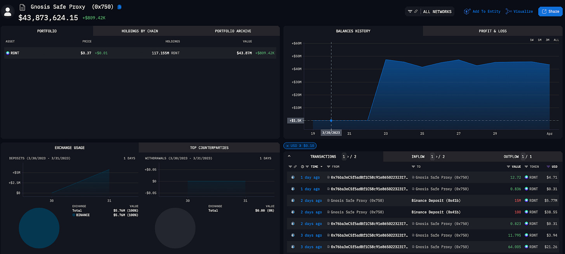Click the Add To Entity icon
This screenshot has height=254, width=565.
point(467,11)
